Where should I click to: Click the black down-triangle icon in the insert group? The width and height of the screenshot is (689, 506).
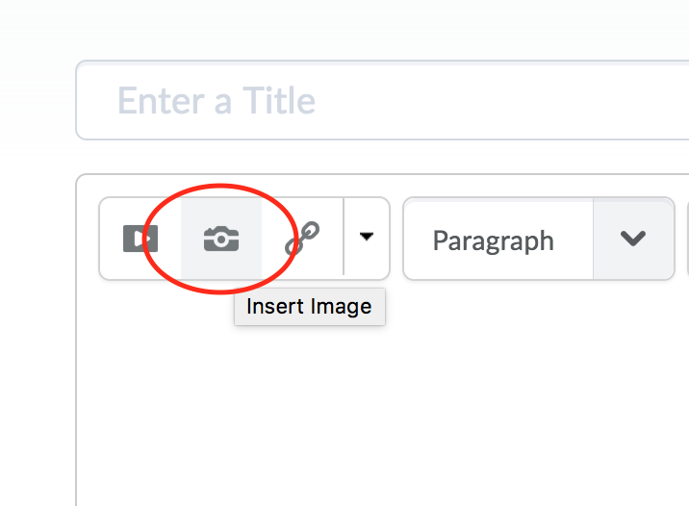point(366,237)
